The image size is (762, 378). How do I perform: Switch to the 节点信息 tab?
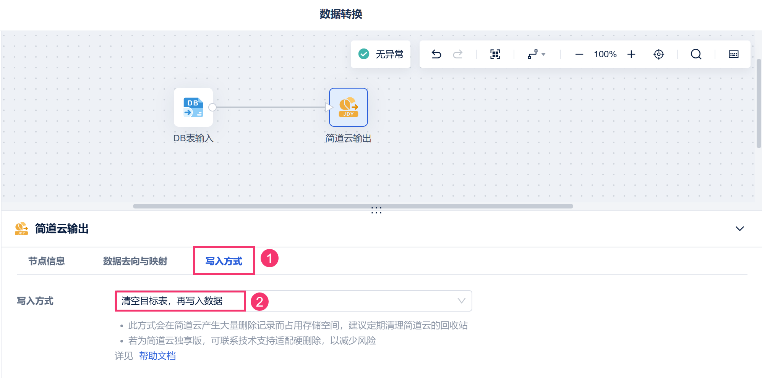(x=47, y=261)
